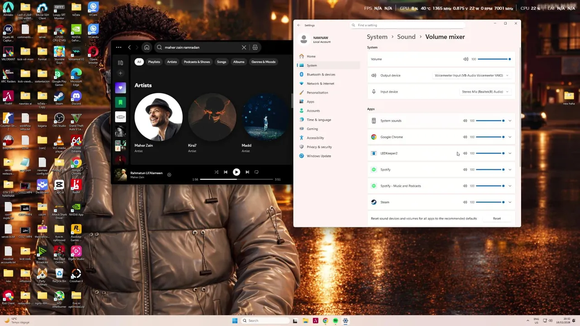Screen dimensions: 580x326
Task: Select CapCut desktop shortcut
Action: click(x=59, y=187)
